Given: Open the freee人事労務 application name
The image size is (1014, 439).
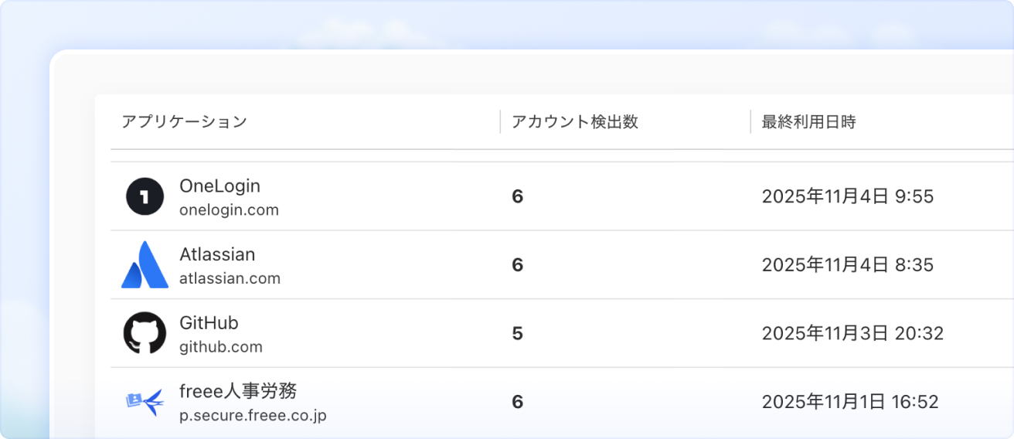Looking at the screenshot, I should [238, 391].
